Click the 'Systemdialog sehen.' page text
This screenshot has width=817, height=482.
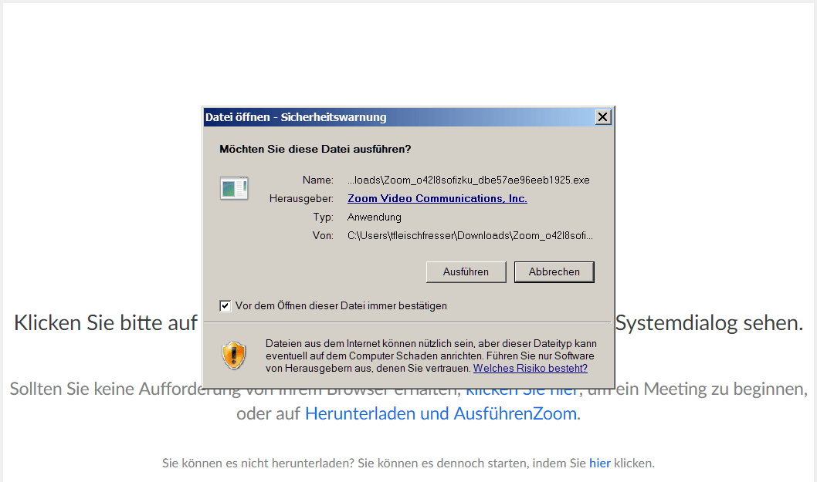[709, 322]
